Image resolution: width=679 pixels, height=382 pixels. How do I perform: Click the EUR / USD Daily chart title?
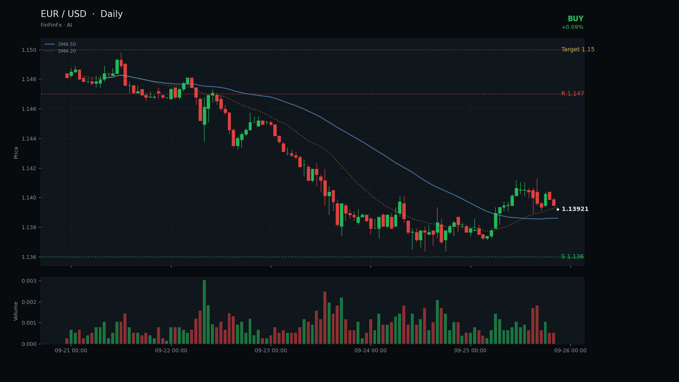[x=81, y=14]
